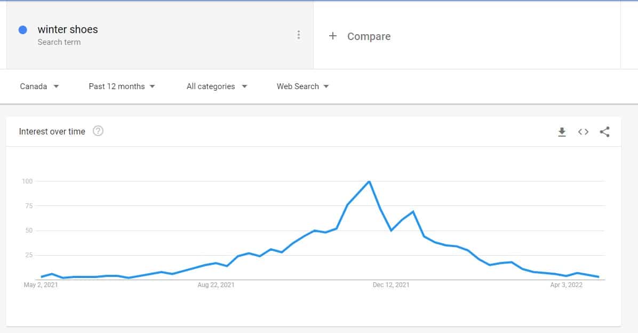Viewport: 638px width, 333px height.
Task: Edit the winter shoes search term
Action: click(x=68, y=29)
